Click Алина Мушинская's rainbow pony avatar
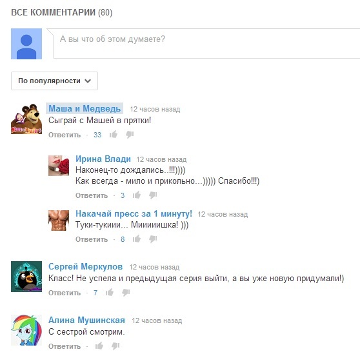The width and height of the screenshot is (360, 363). pos(26,330)
